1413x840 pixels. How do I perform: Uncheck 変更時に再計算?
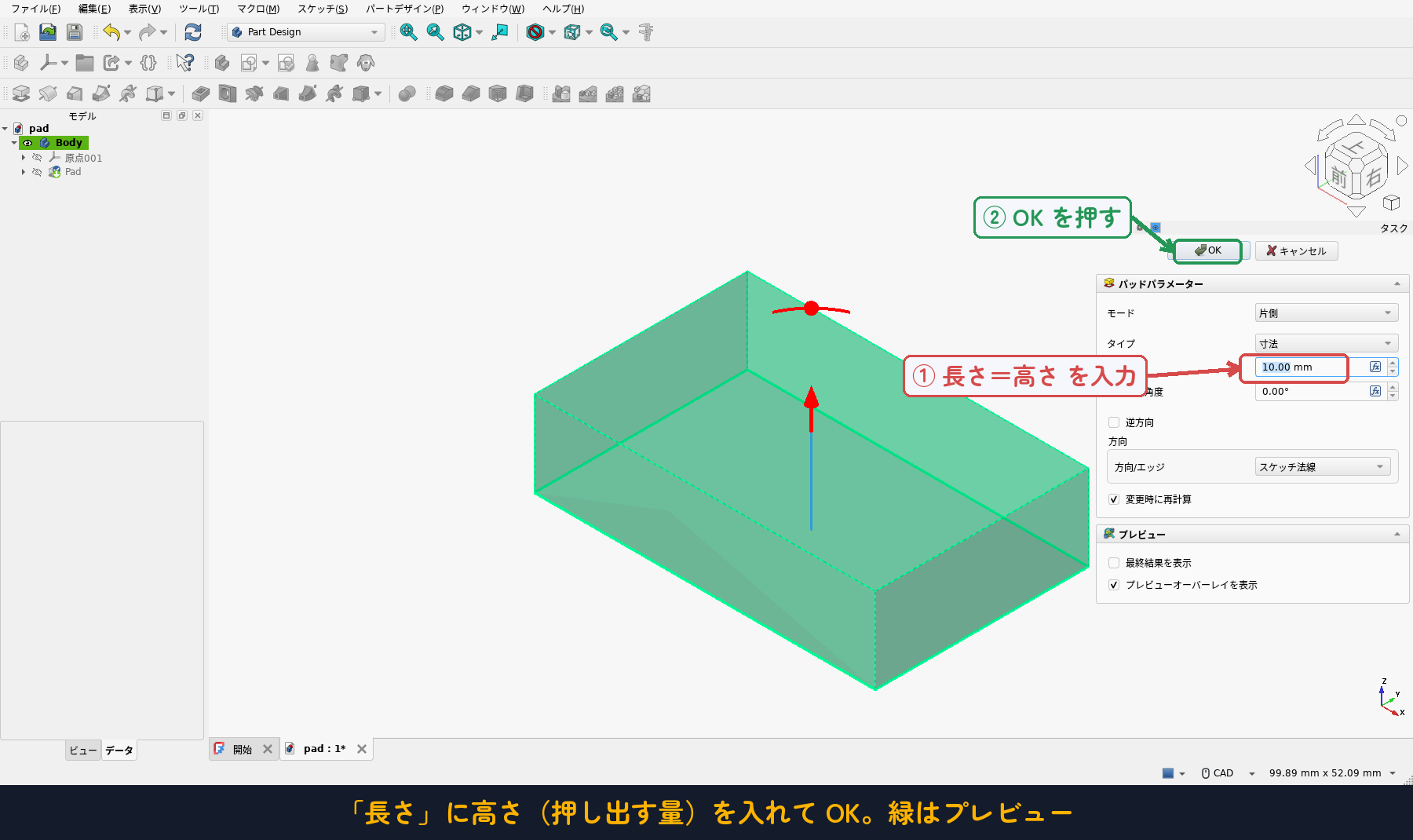tap(1114, 499)
